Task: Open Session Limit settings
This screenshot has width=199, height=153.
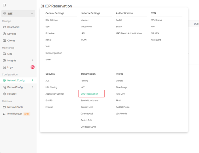Action: coord(87,107)
